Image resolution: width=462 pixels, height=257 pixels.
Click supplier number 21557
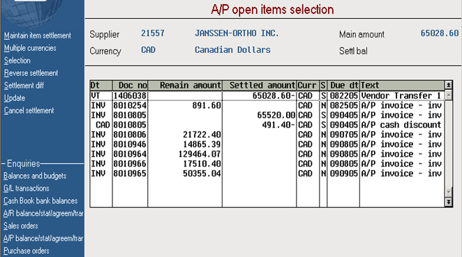pos(153,33)
